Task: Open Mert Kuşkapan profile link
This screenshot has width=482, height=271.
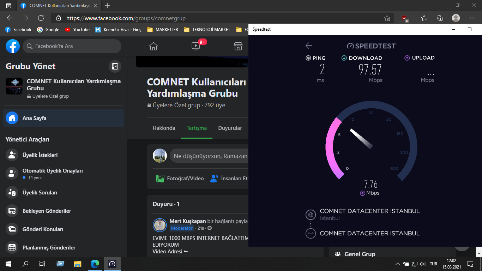Action: point(188,221)
